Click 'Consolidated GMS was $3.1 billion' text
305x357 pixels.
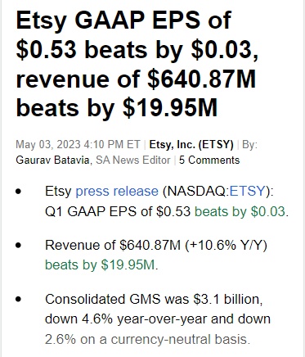click(154, 299)
